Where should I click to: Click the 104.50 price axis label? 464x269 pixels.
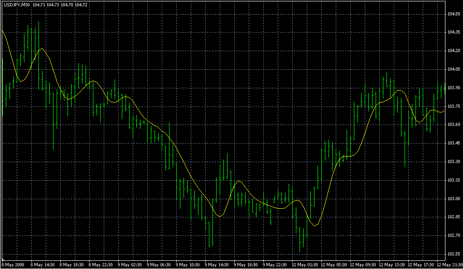pyautogui.click(x=454, y=14)
